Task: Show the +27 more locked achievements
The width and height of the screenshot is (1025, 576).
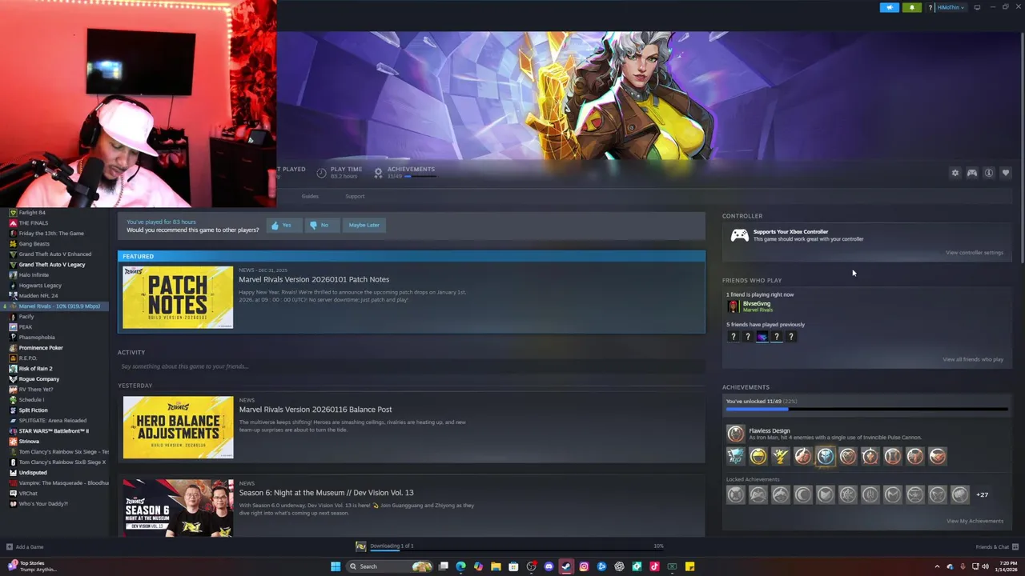Action: pos(982,494)
